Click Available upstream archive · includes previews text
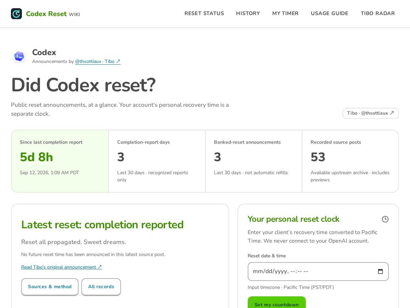 (x=350, y=176)
